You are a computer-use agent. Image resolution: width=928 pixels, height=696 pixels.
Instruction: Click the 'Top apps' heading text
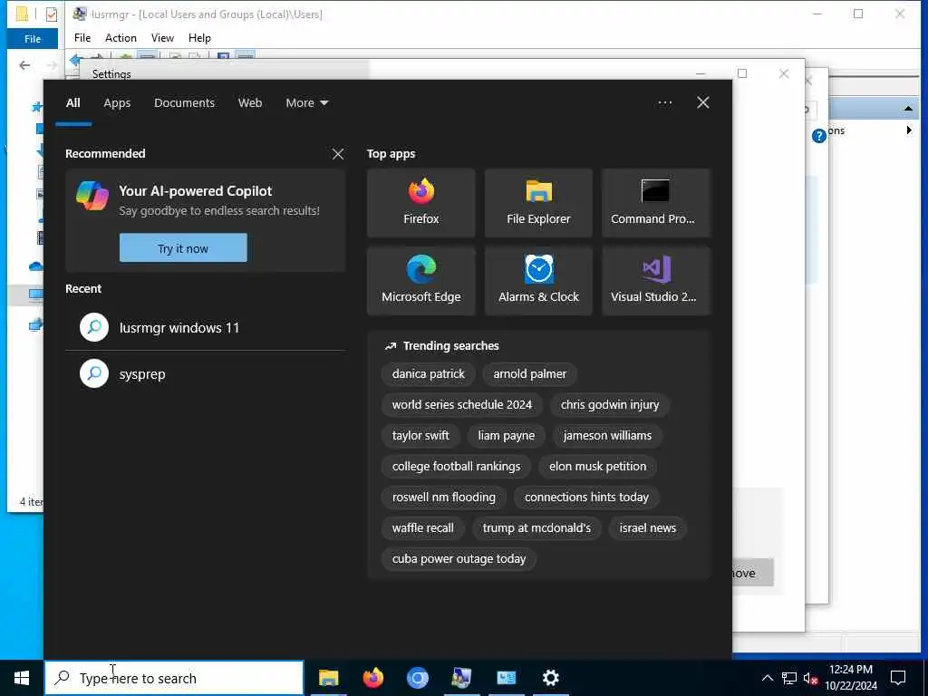coord(391,154)
